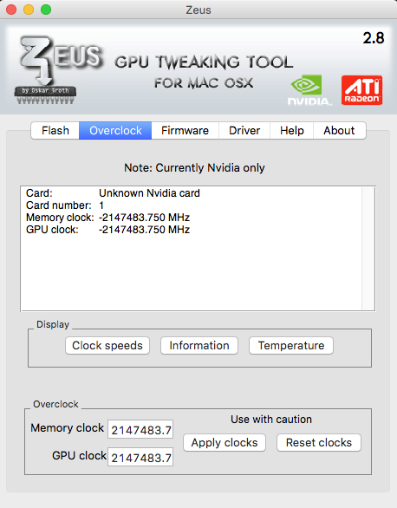The width and height of the screenshot is (397, 508).
Task: Click the Nvidia logo icon
Action: [309, 90]
